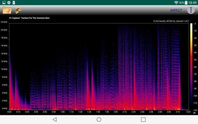This screenshot has height=124, width=198.
Task: Open the audio file folder icon
Action: 7,10
